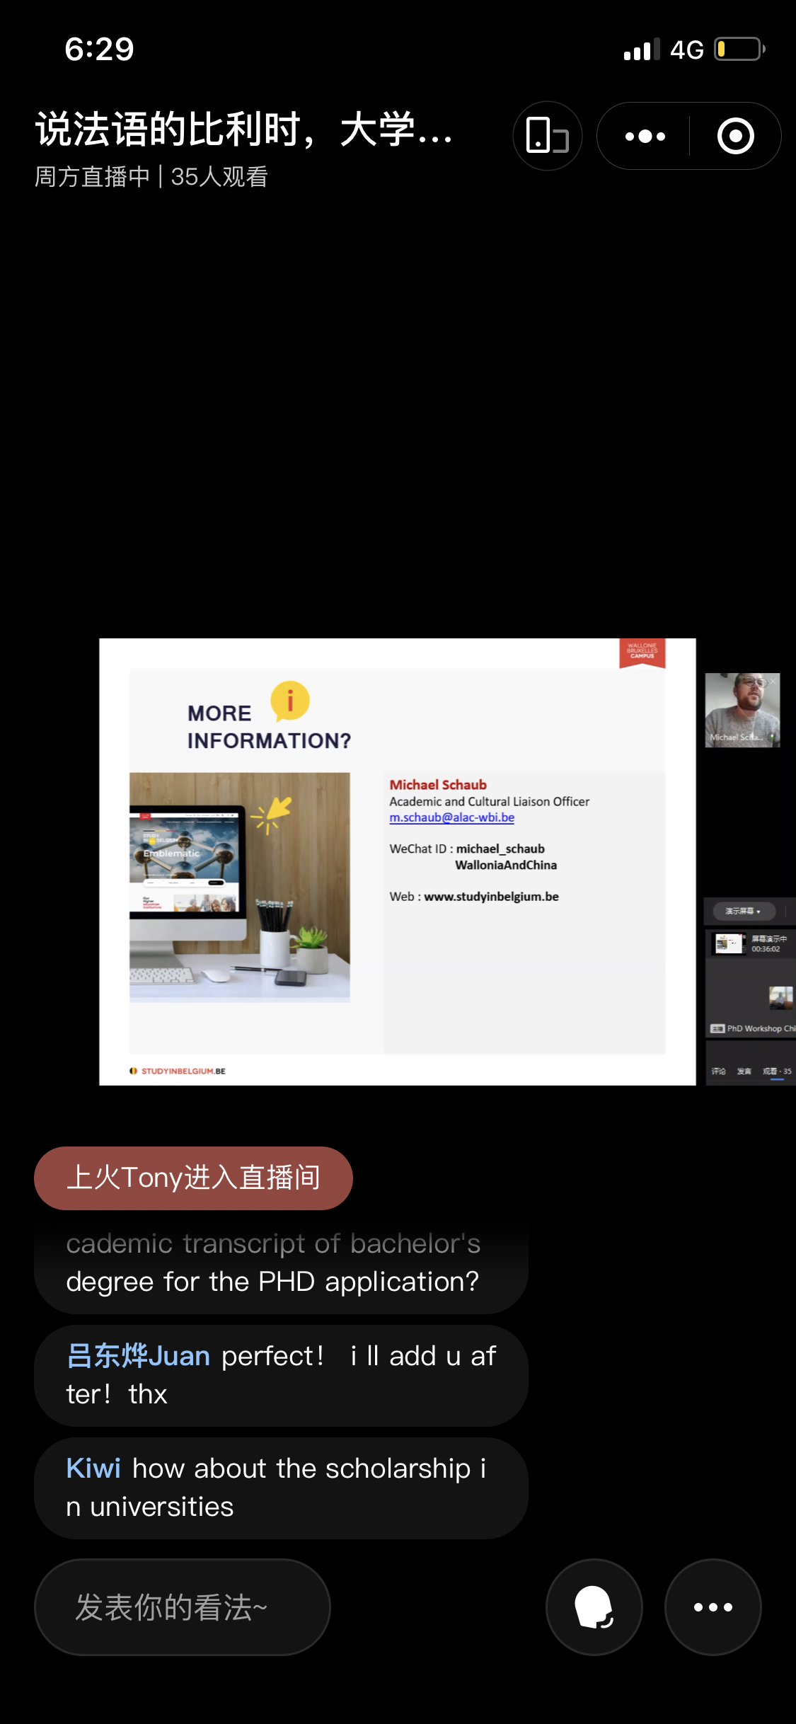
Task: Switch to the 评论 tab
Action: 718,1071
